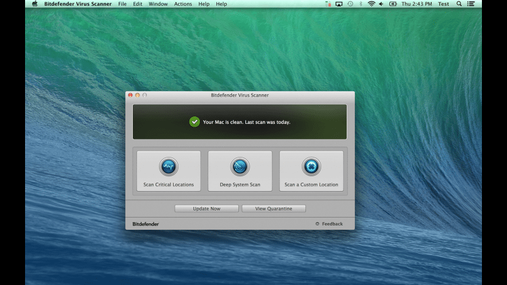Click the Bluetooth menu bar icon
The image size is (507, 285).
pyautogui.click(x=361, y=4)
